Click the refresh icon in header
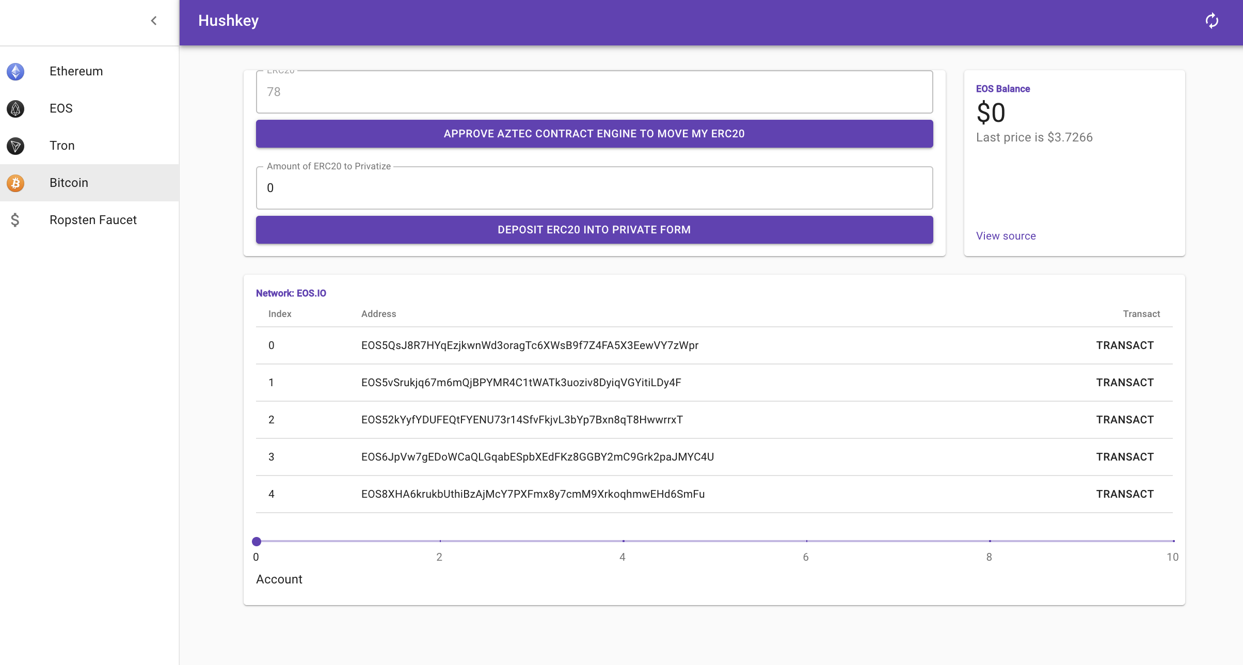 coord(1212,21)
